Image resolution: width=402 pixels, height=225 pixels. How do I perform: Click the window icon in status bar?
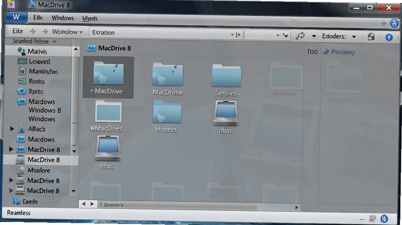pyautogui.click(x=372, y=218)
